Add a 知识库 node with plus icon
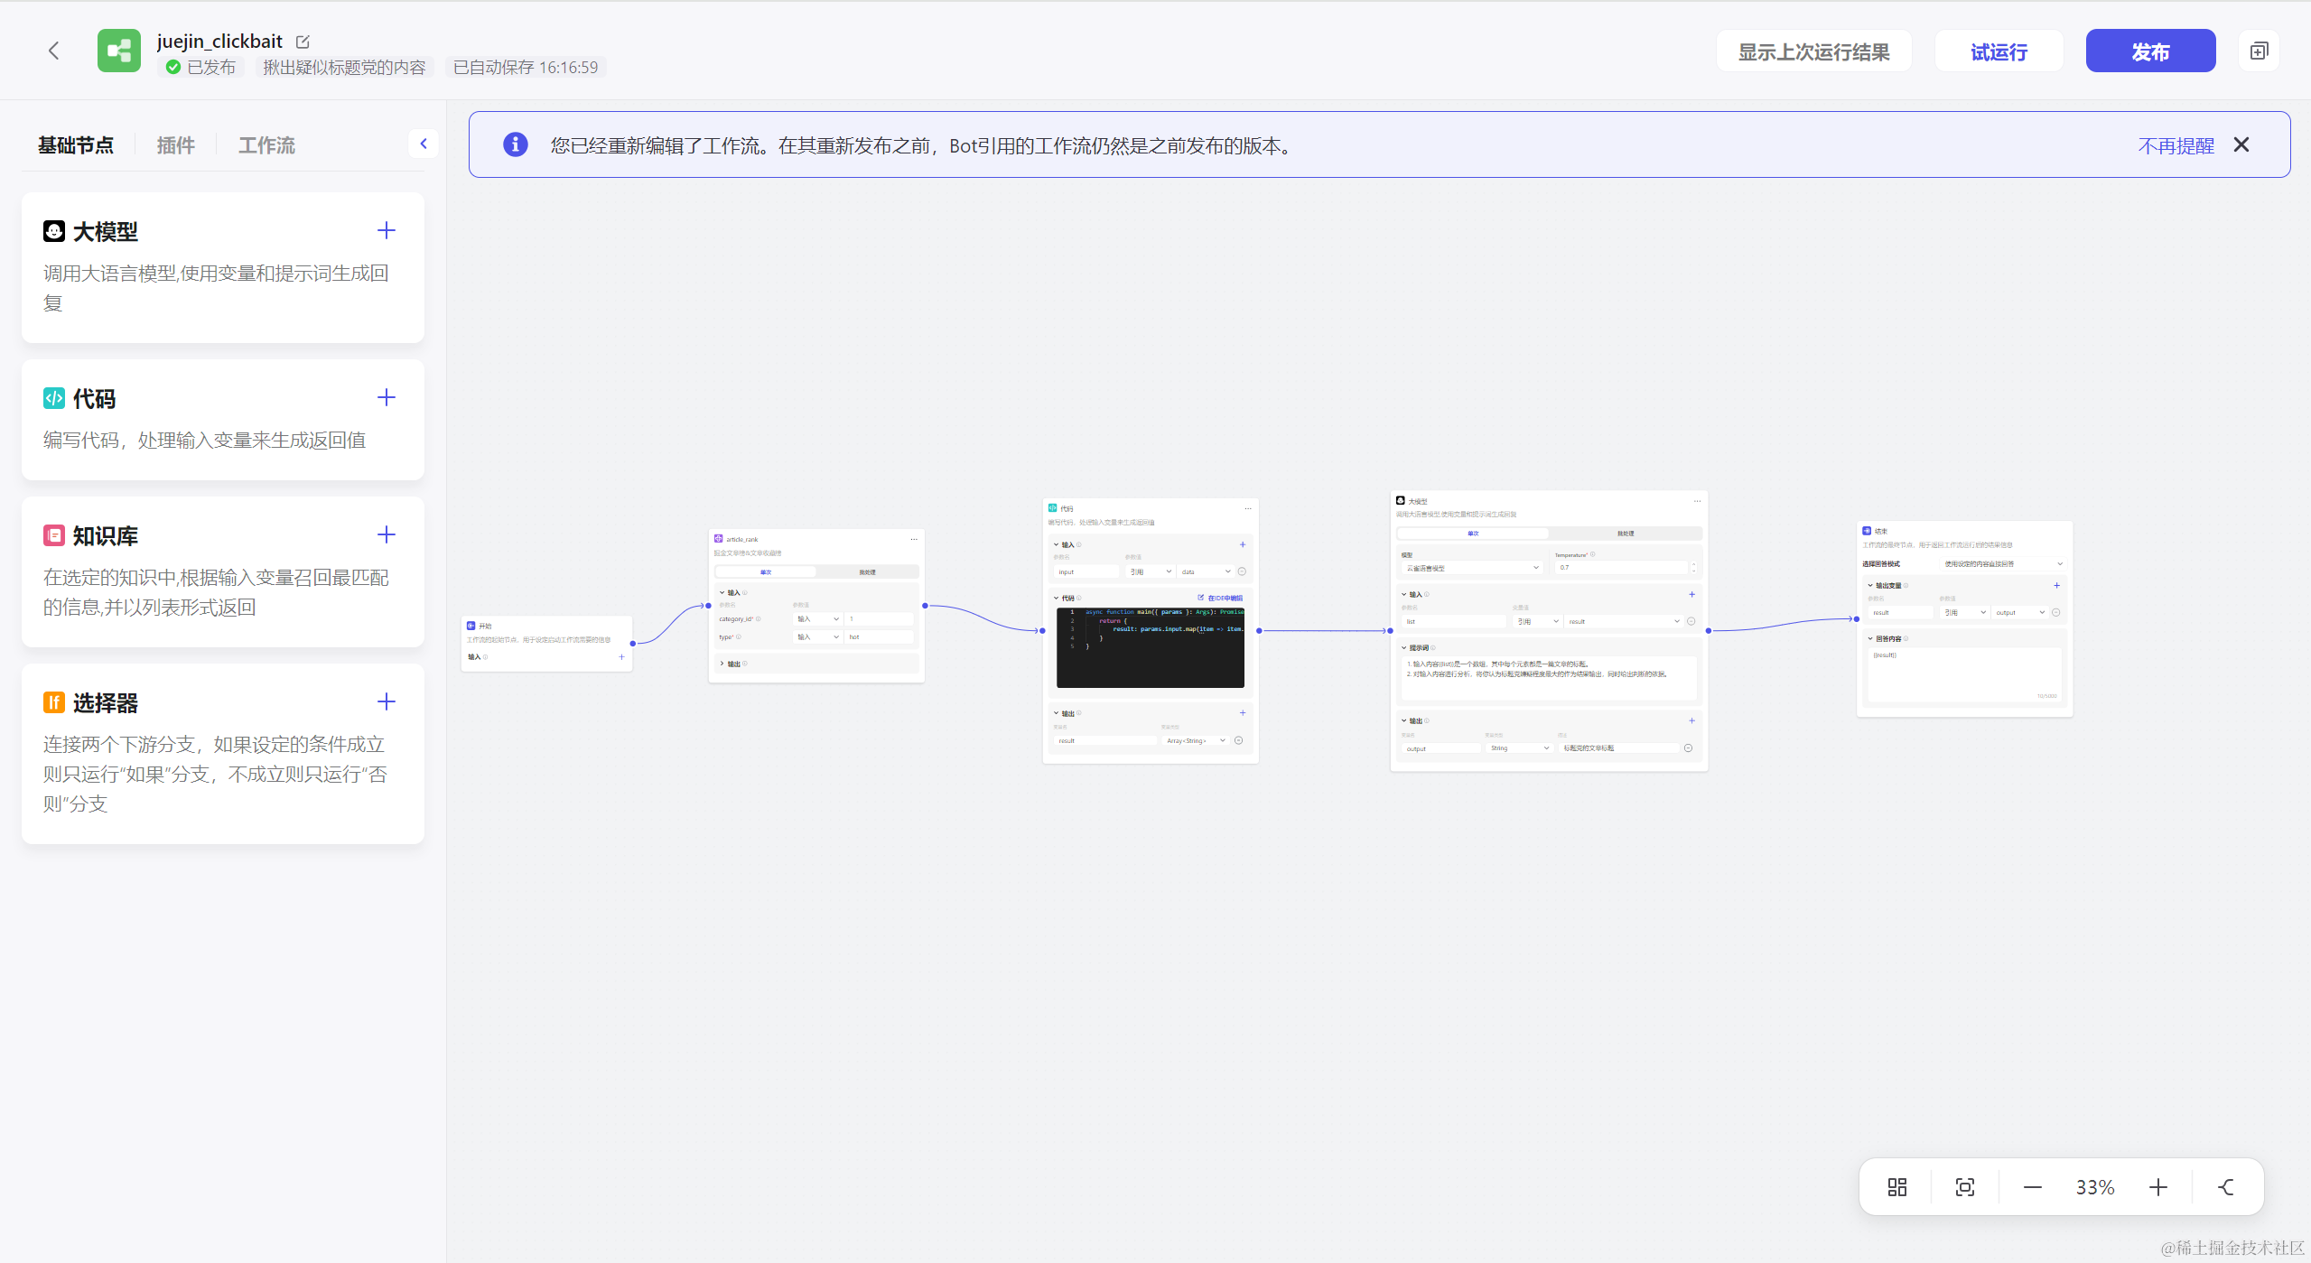The width and height of the screenshot is (2311, 1263). (387, 535)
